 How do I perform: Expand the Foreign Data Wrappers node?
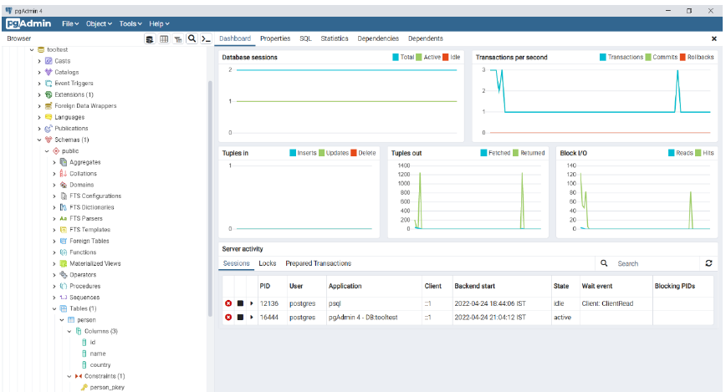pyautogui.click(x=39, y=106)
